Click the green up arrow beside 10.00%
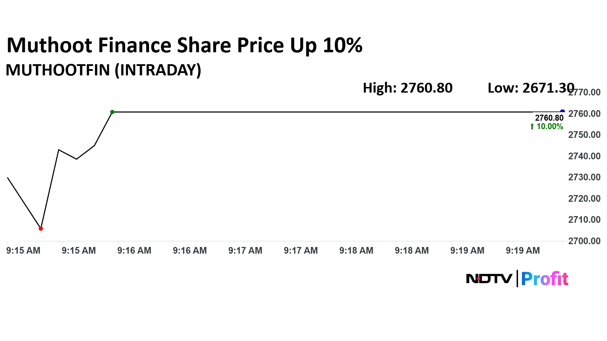607x341 pixels. tap(532, 127)
